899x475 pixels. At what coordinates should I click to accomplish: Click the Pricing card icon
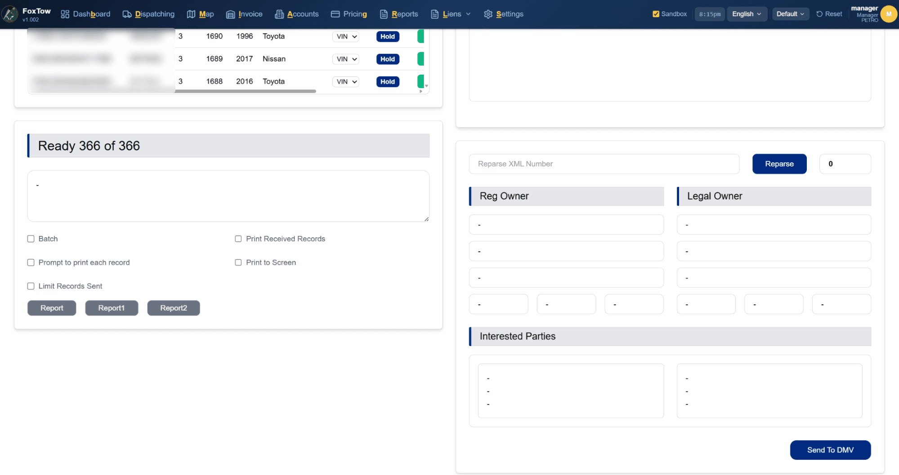pos(335,14)
